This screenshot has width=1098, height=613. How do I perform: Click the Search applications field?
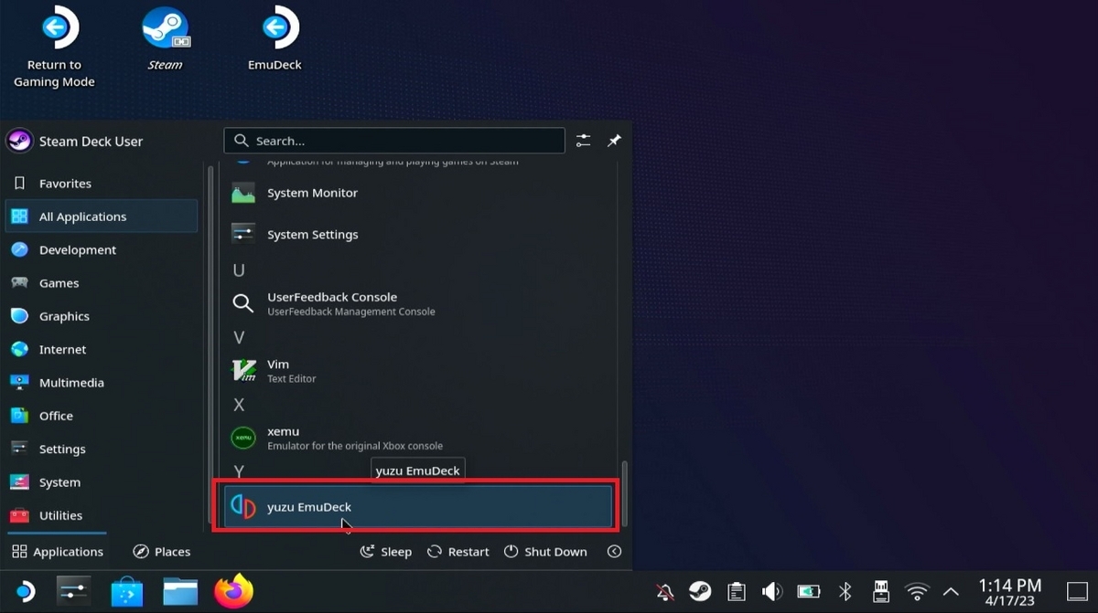click(x=394, y=141)
